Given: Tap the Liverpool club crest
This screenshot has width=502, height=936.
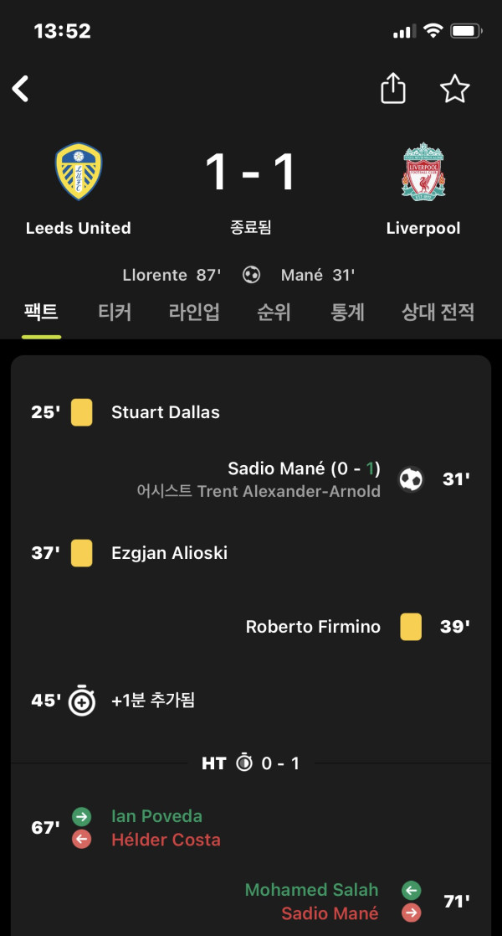Looking at the screenshot, I should 423,171.
